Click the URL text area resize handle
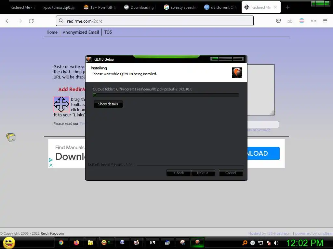333x249 pixels. tap(272, 113)
